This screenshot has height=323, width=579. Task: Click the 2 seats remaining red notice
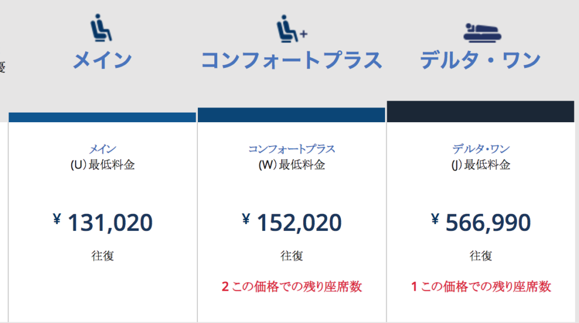[x=292, y=286]
